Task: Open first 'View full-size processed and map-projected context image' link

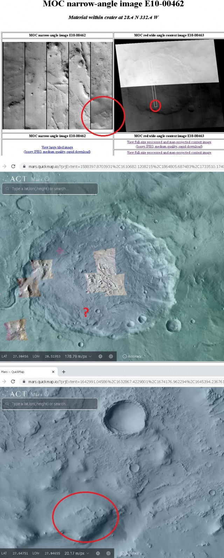Action: coord(169,142)
